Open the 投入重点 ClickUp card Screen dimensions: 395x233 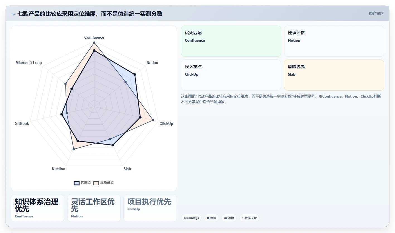231,75
